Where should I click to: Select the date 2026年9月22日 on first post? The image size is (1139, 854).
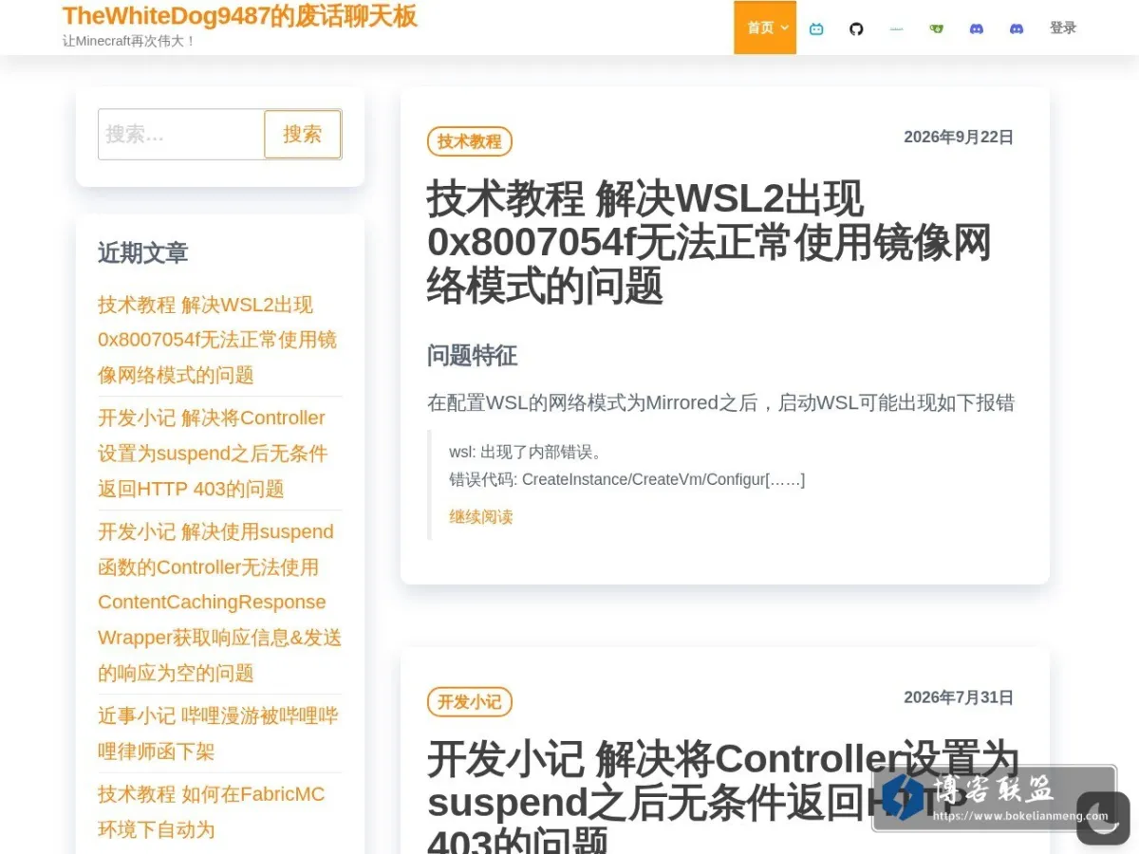959,137
